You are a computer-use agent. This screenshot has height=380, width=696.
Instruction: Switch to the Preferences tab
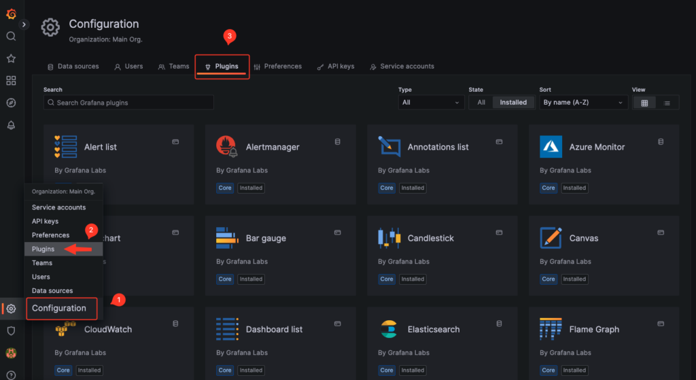(x=278, y=67)
